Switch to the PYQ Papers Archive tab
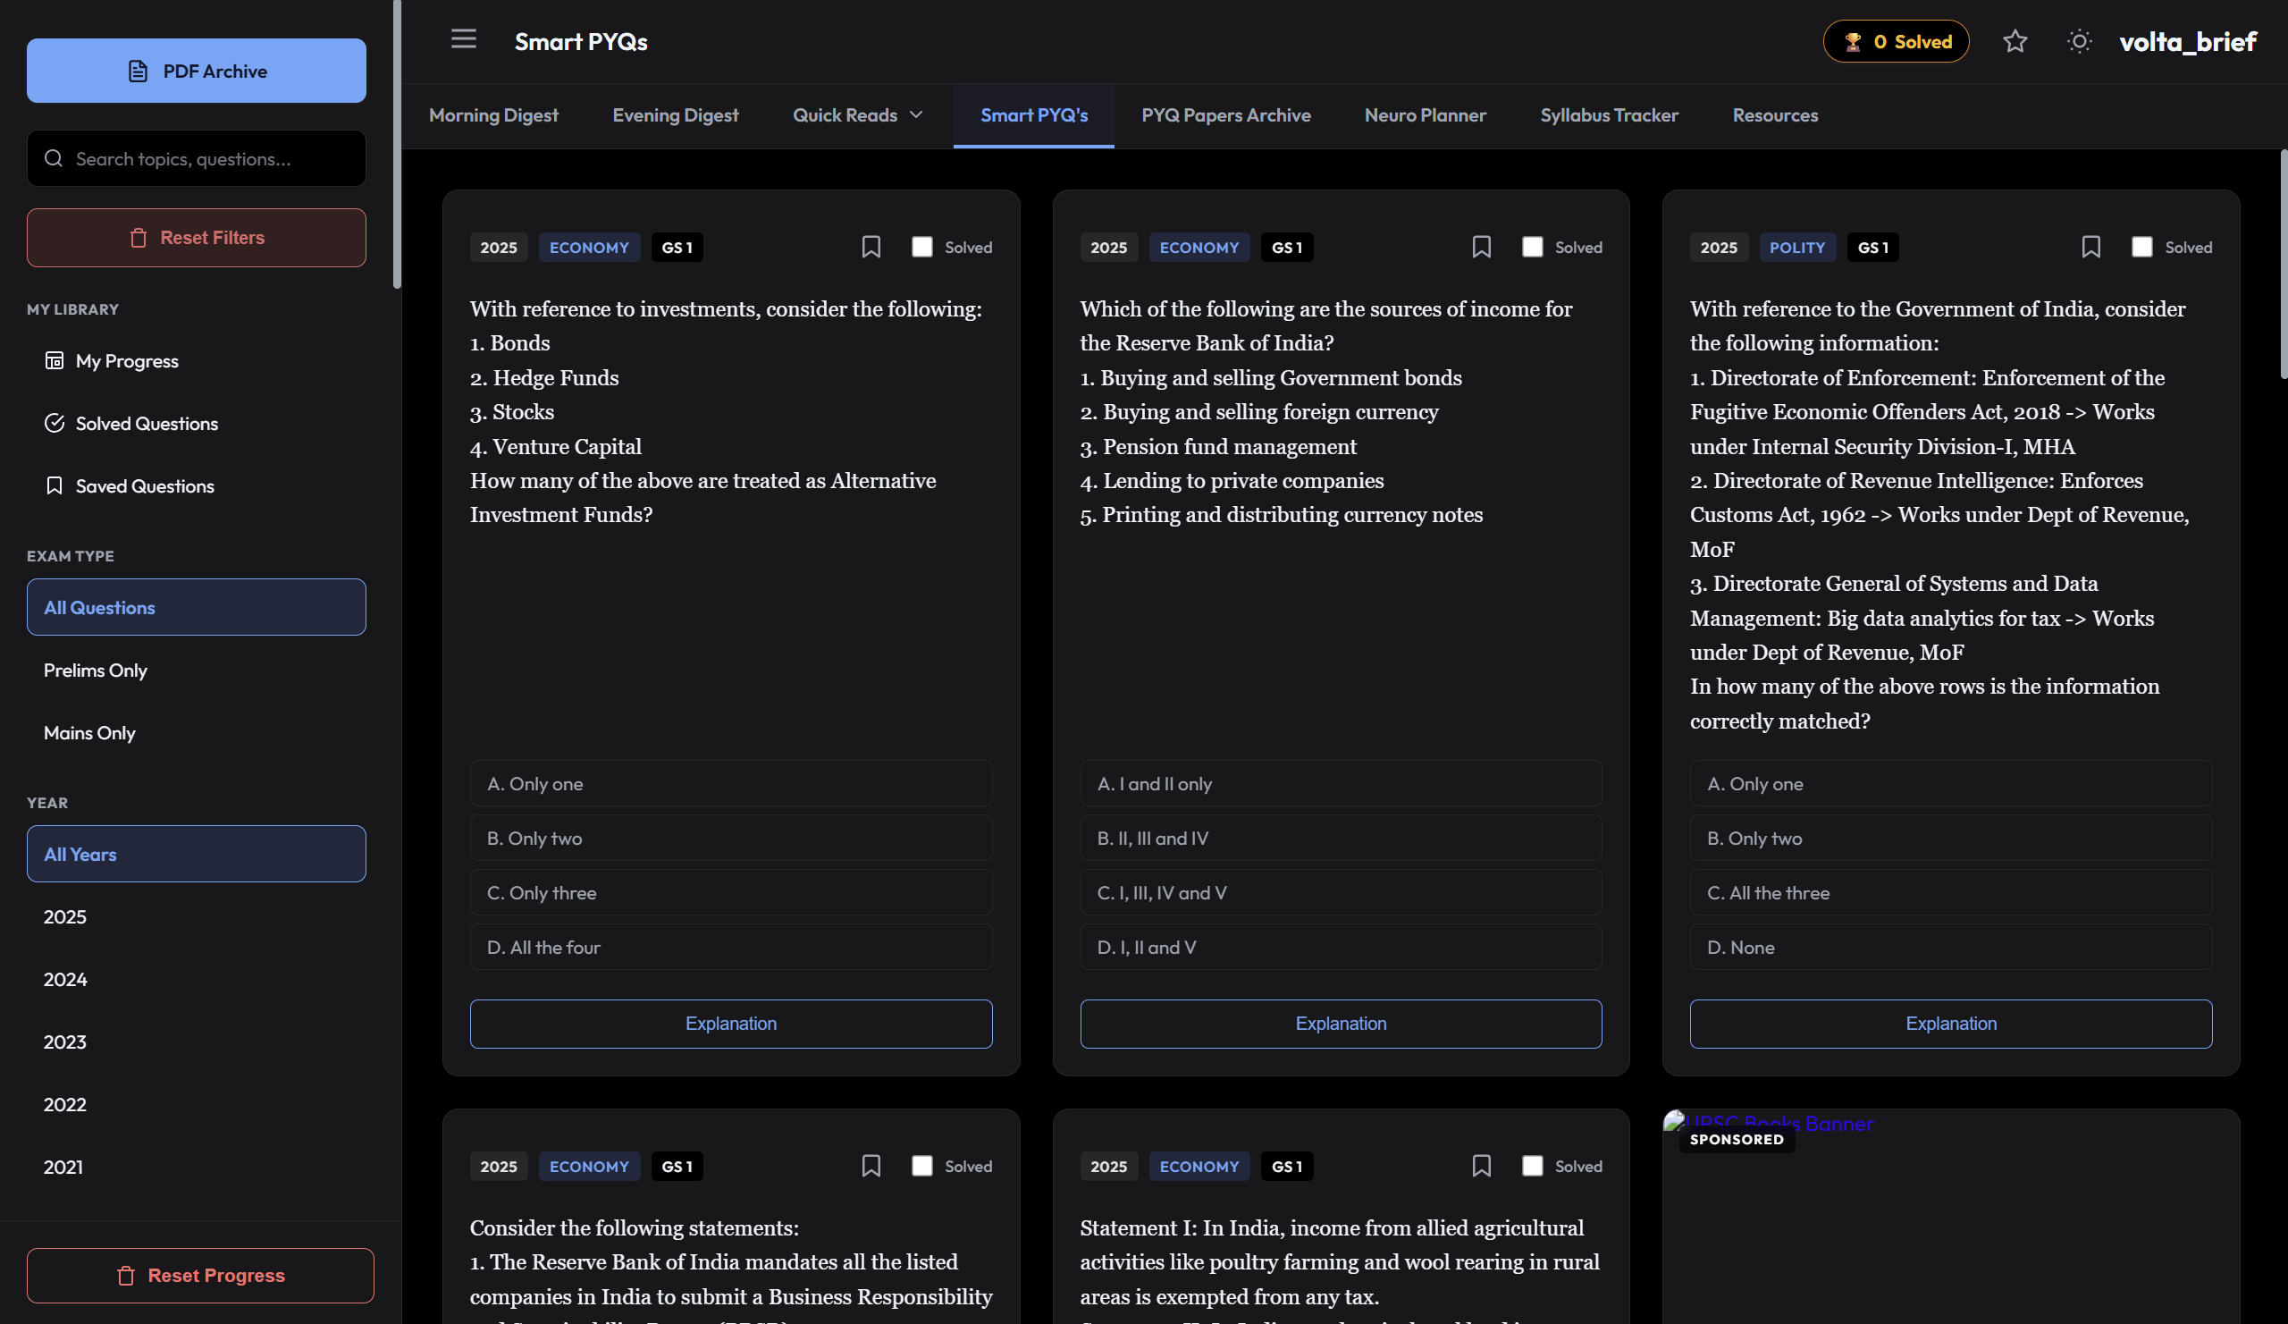This screenshot has height=1324, width=2288. point(1225,115)
